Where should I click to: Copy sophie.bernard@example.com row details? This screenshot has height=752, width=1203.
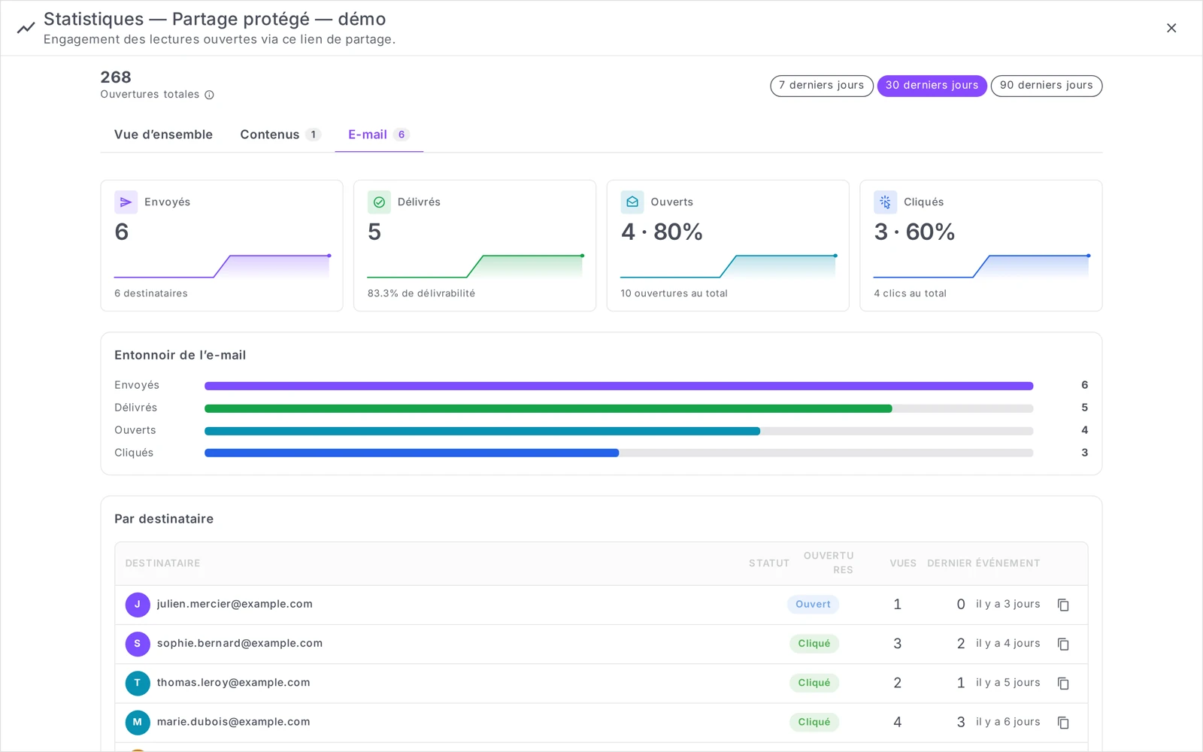(x=1063, y=644)
